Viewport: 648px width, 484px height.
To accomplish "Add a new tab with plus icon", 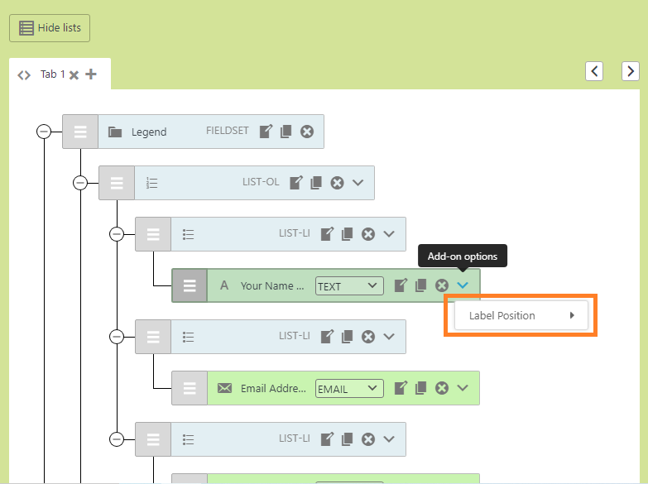I will 91,74.
